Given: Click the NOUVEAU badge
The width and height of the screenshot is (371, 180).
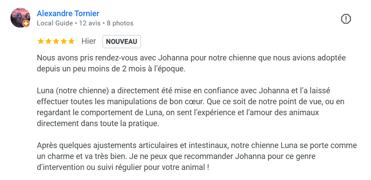Looking at the screenshot, I should pos(121,42).
